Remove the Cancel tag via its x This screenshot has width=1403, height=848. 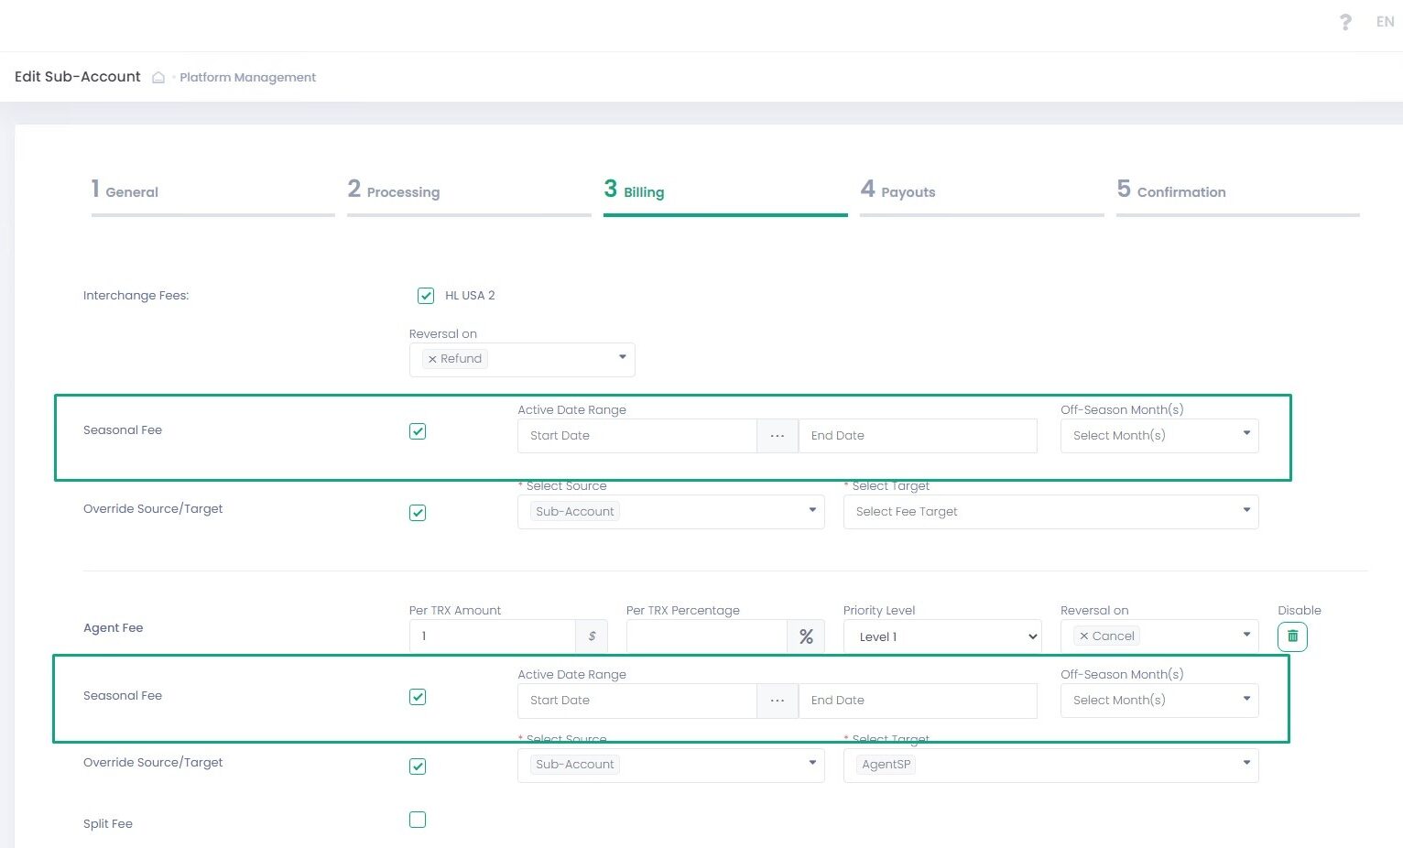1084,636
